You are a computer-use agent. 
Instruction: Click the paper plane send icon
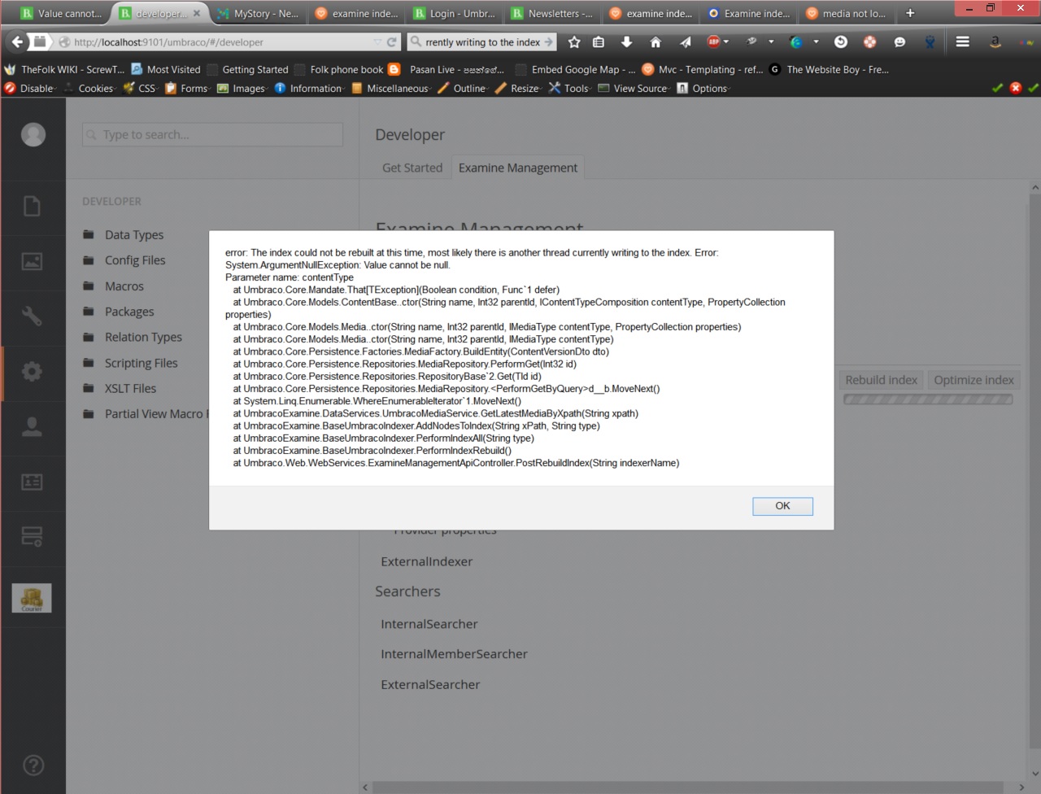tap(685, 42)
